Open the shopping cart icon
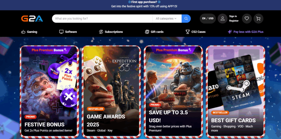 coord(258,18)
